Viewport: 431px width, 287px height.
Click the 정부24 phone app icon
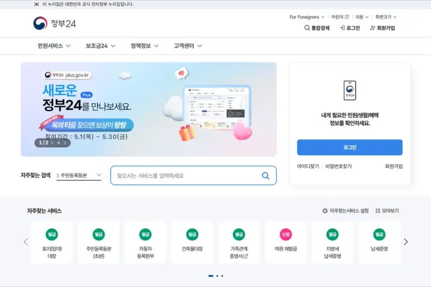350,90
